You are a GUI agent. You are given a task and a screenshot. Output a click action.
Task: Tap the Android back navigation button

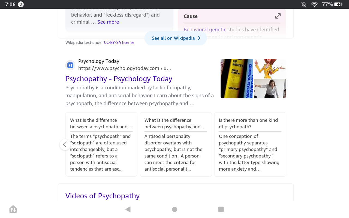pos(128,209)
